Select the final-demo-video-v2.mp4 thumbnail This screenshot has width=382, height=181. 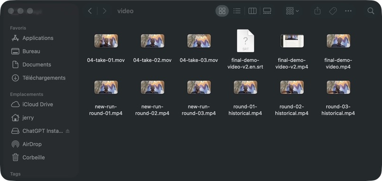coord(292,41)
